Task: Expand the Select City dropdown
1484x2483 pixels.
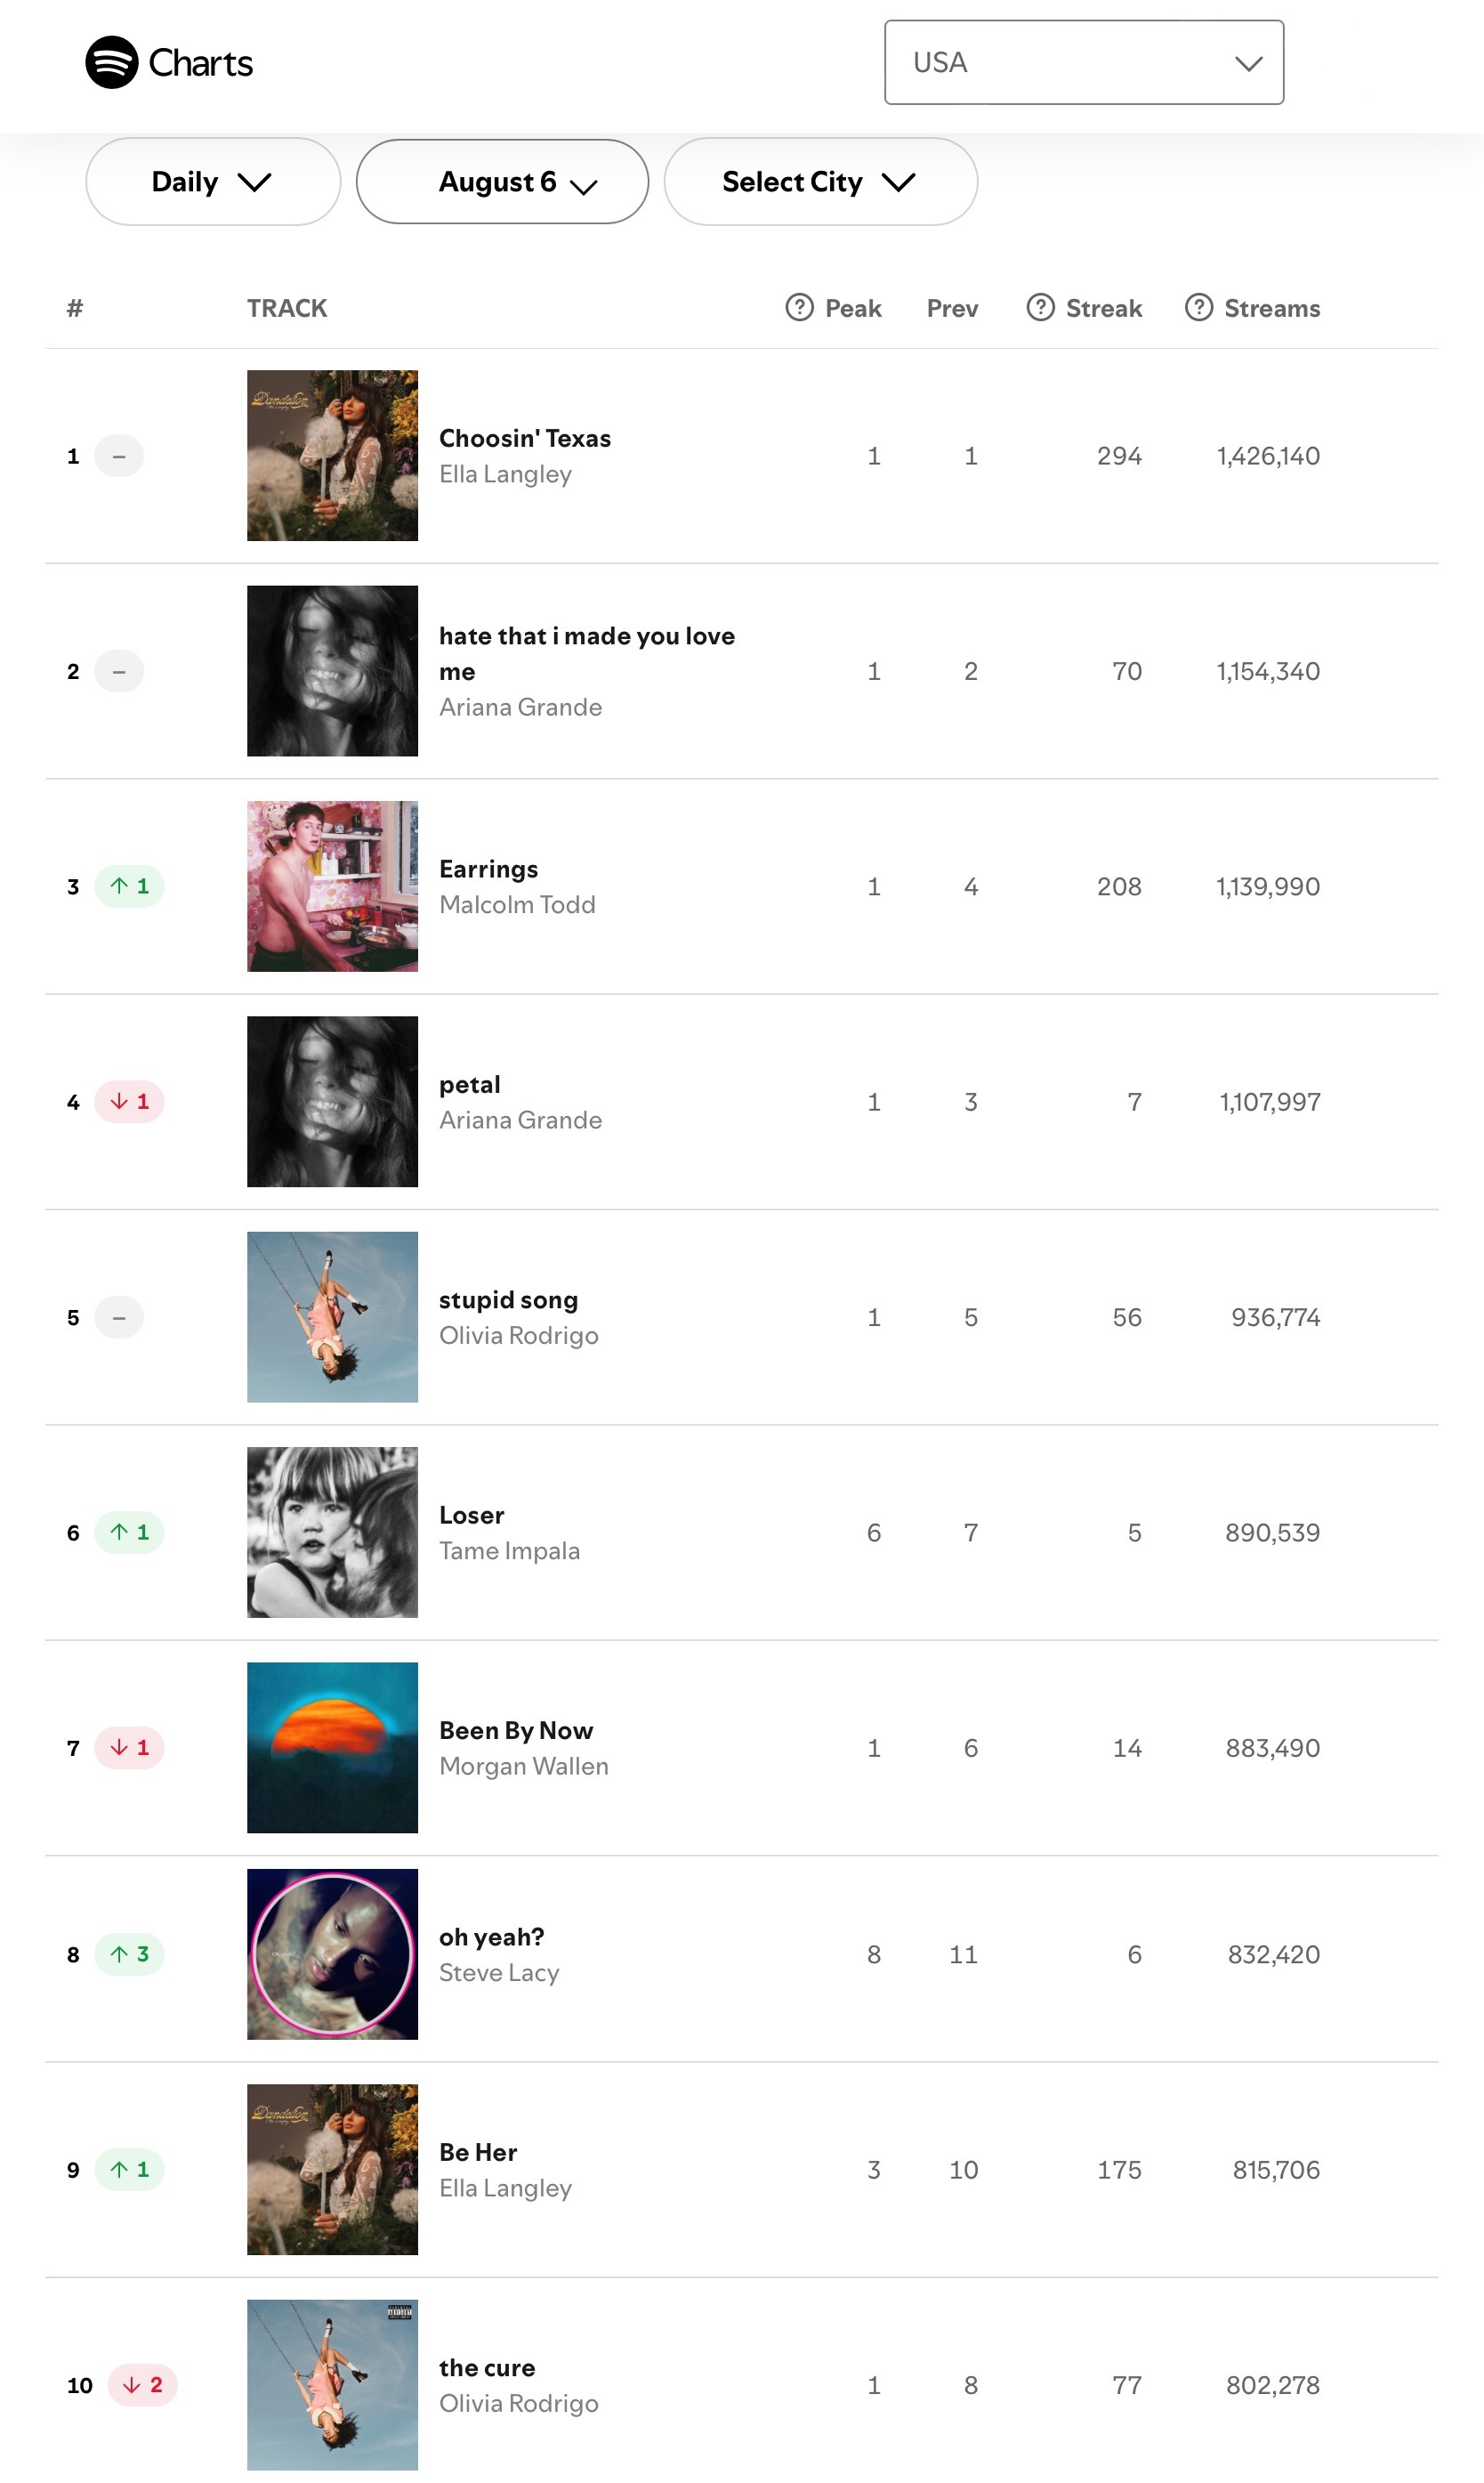Action: (x=820, y=181)
